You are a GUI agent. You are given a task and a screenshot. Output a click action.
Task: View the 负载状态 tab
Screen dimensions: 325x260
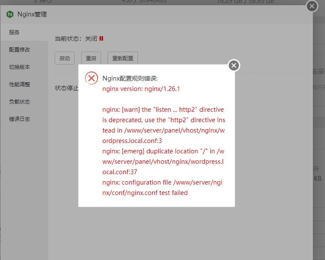tap(24, 102)
